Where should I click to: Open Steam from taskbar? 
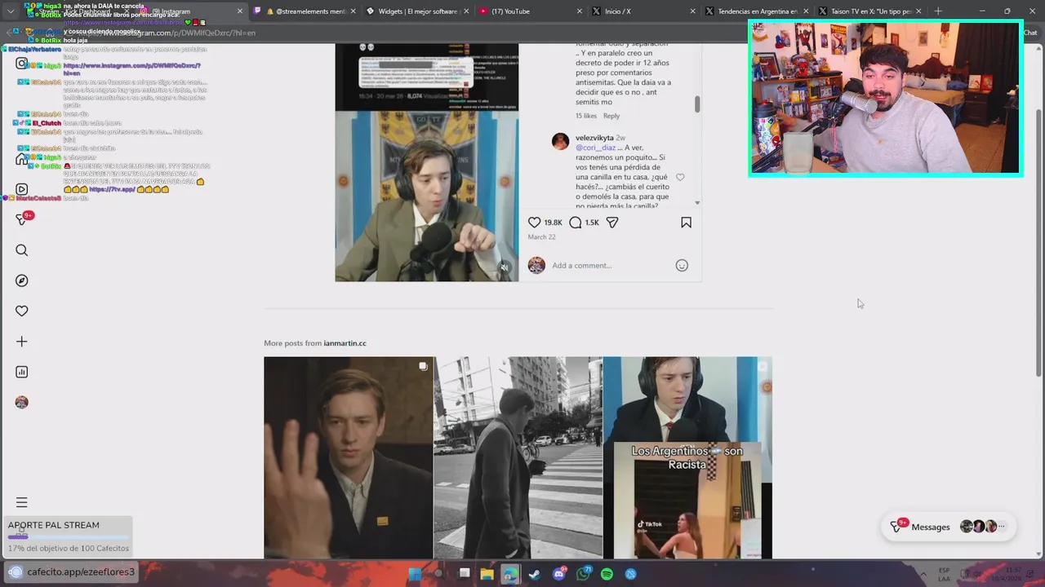coord(535,574)
